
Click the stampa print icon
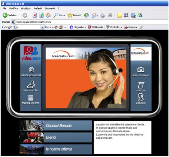141,85
